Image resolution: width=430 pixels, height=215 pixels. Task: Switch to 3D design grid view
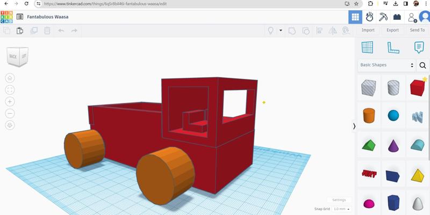coord(355,17)
